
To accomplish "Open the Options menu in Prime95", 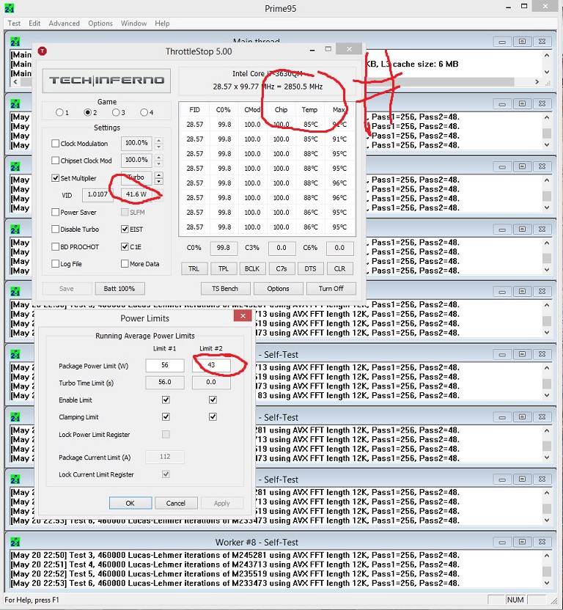I will tap(100, 23).
